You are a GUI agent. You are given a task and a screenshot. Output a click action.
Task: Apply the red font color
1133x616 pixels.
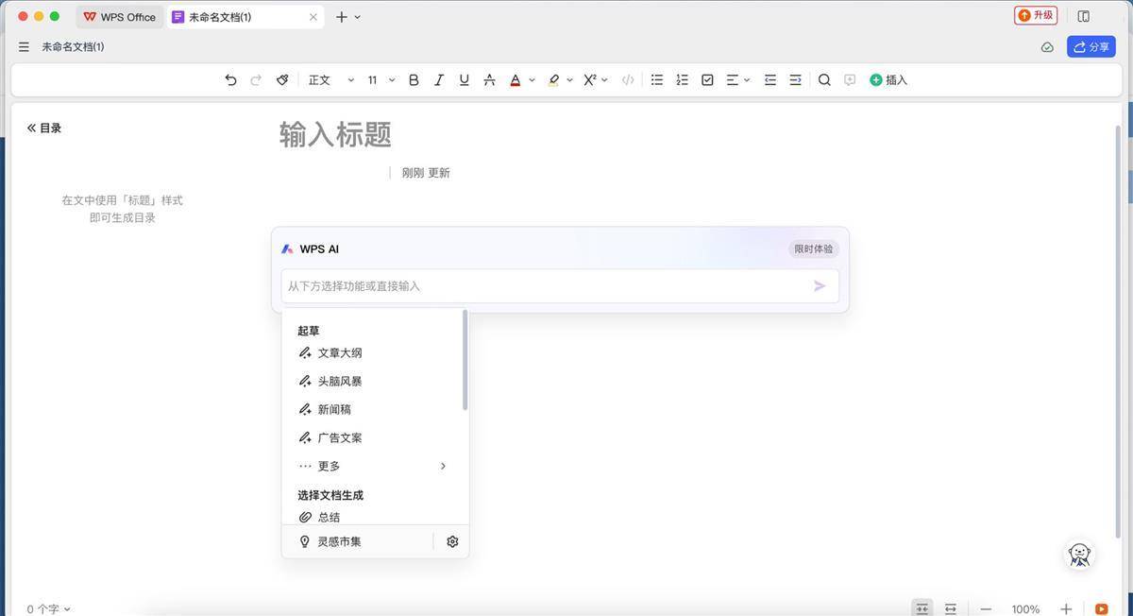[516, 80]
